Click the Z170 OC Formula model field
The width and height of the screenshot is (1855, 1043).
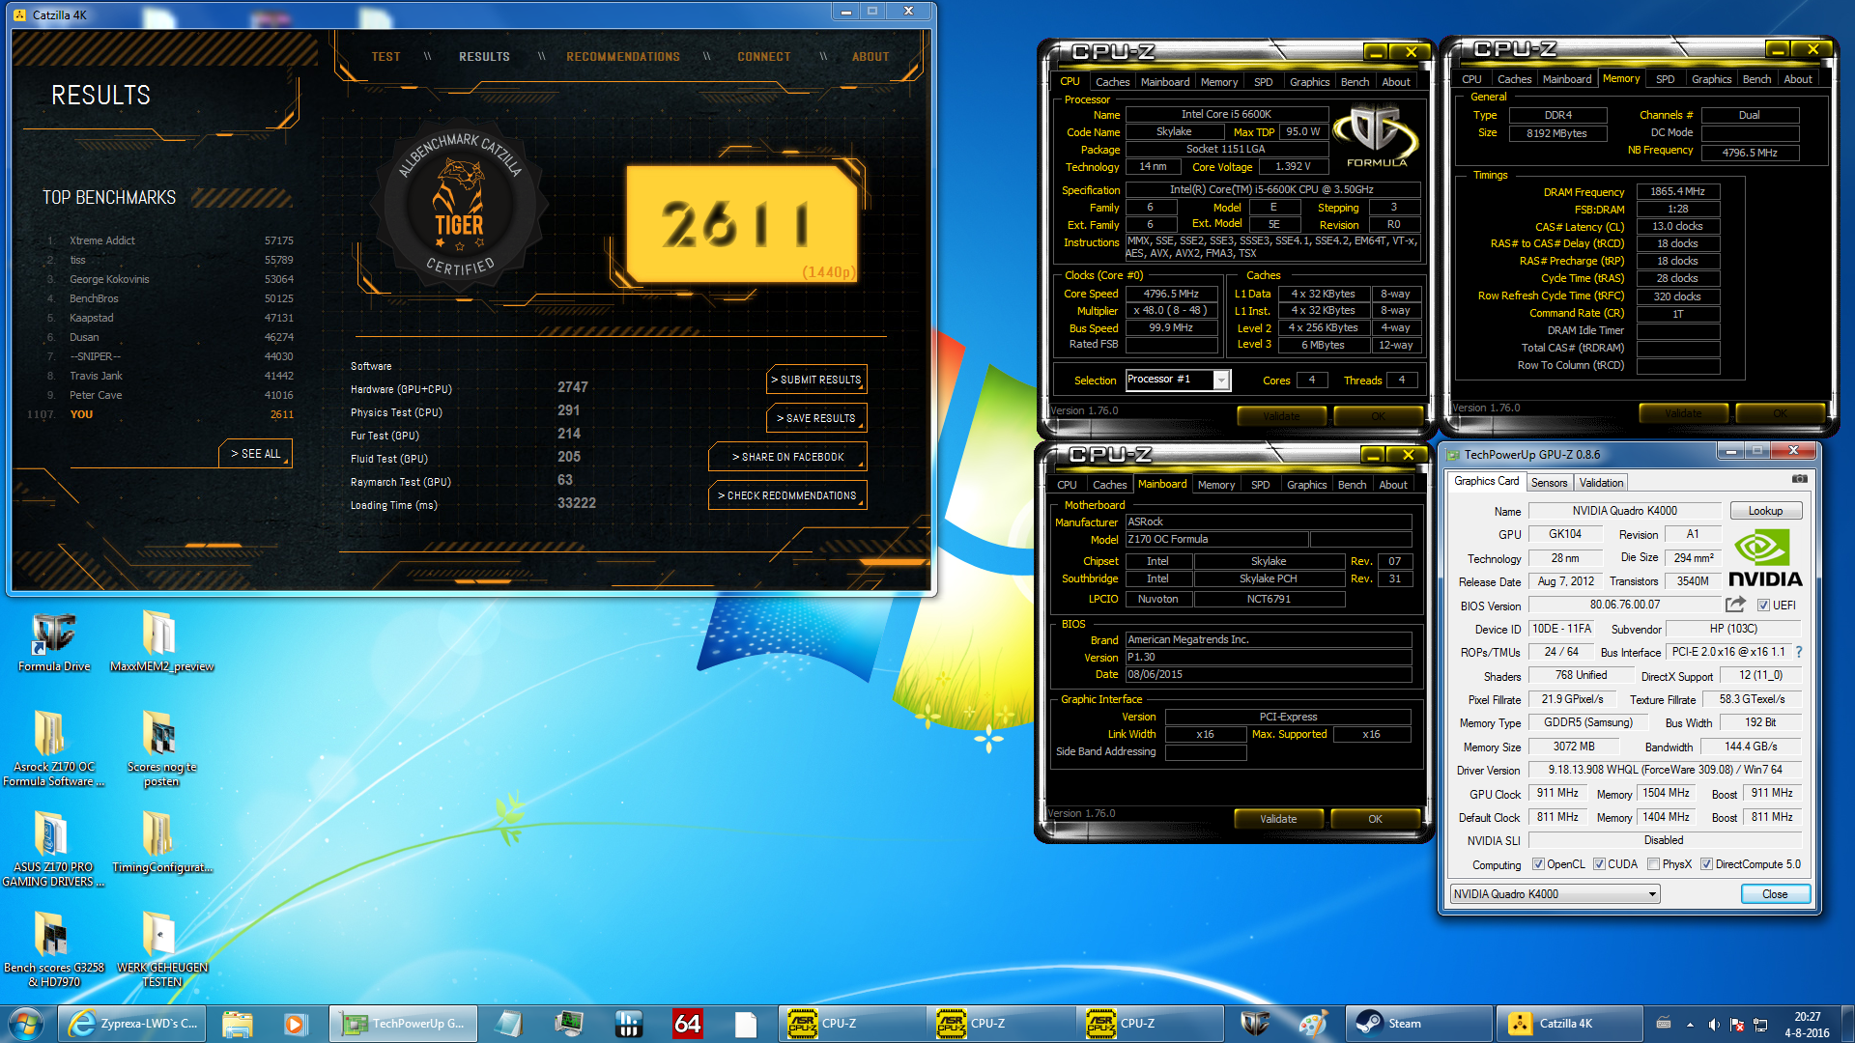click(x=1216, y=539)
